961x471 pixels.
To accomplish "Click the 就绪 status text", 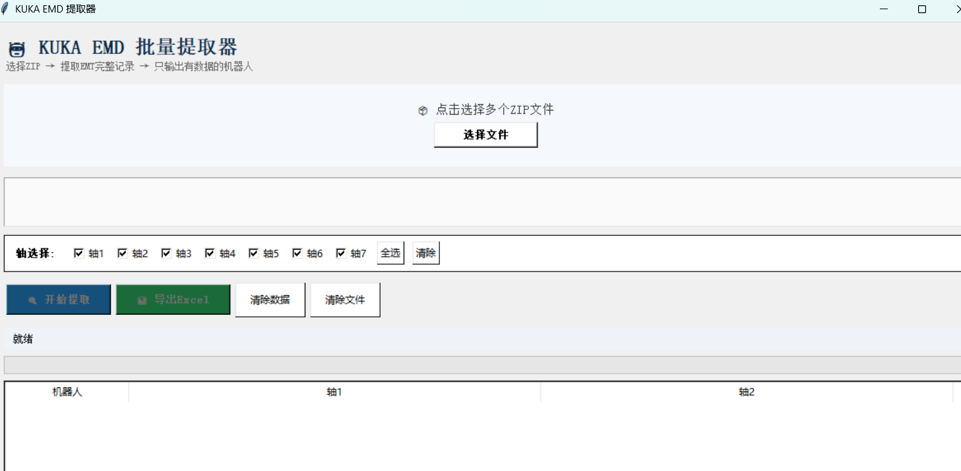I will point(23,339).
